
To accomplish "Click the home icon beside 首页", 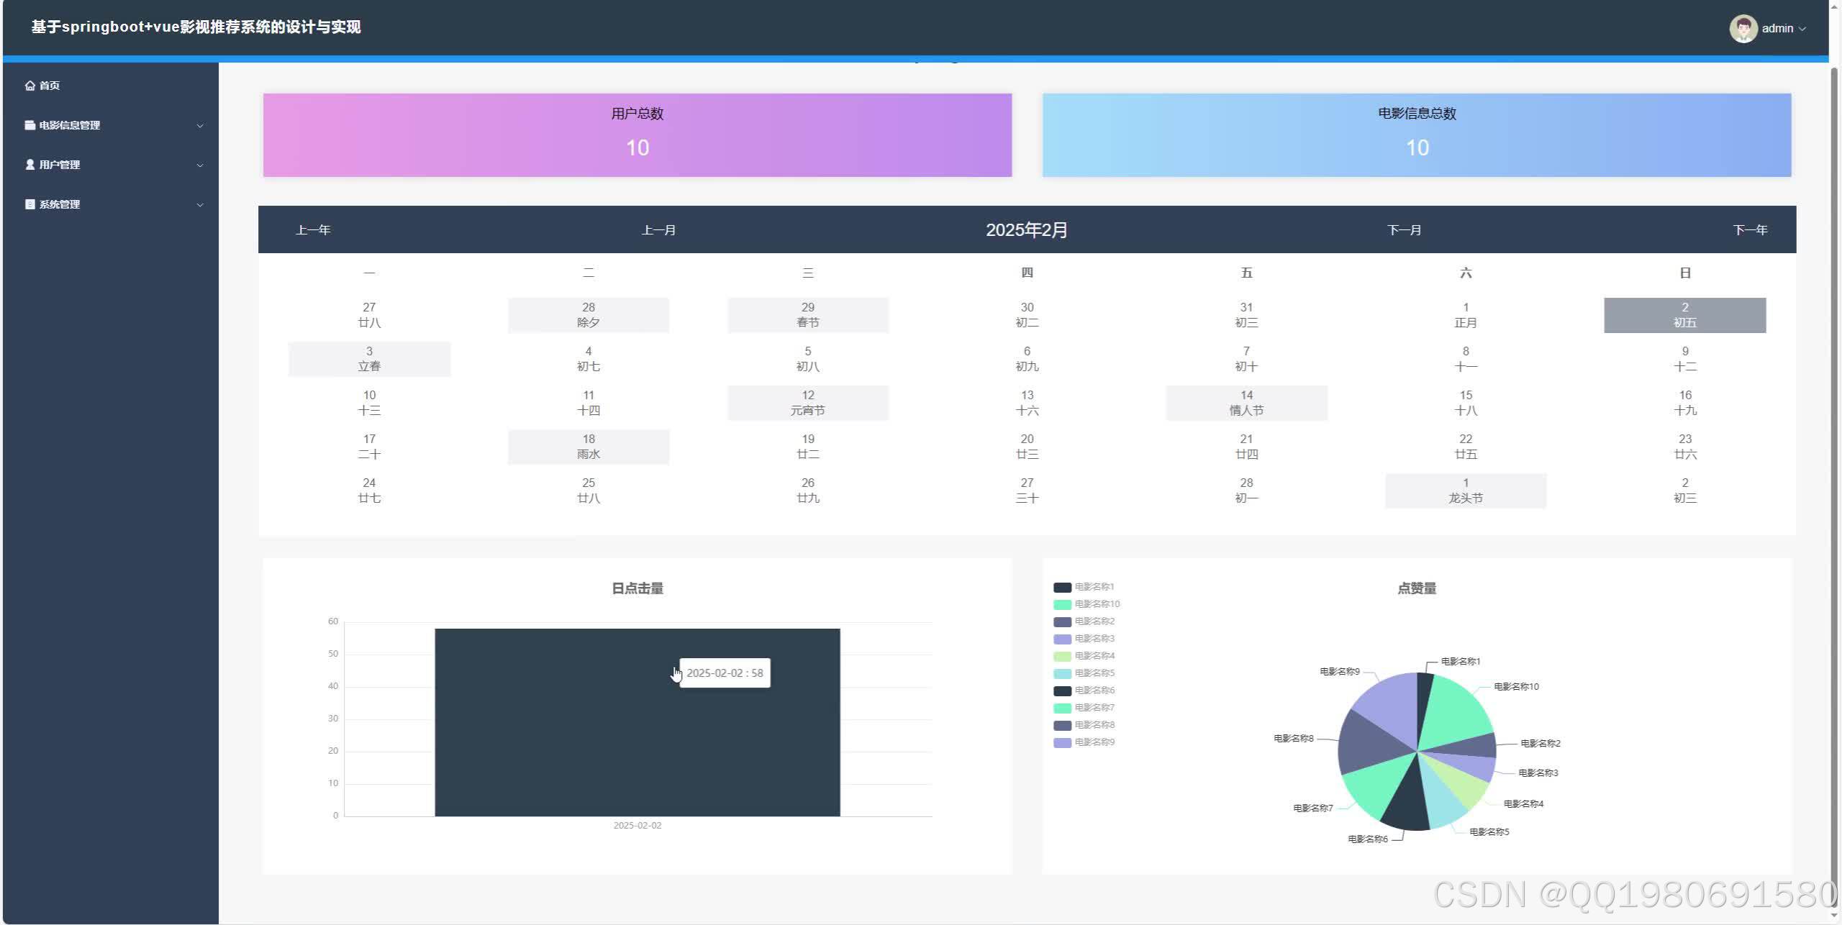I will click(x=30, y=86).
